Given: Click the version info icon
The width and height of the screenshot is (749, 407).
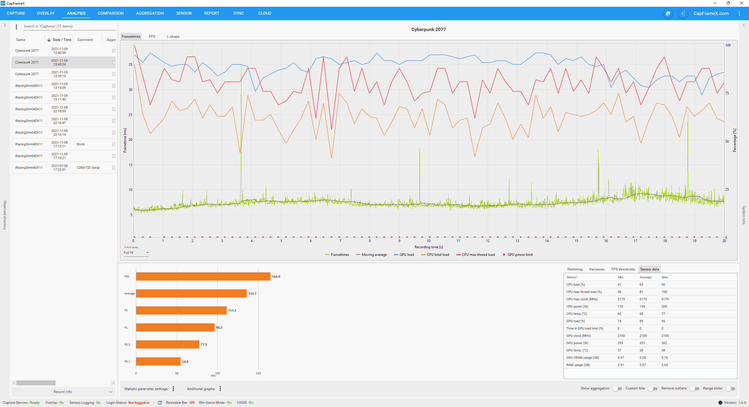Looking at the screenshot, I should point(720,403).
